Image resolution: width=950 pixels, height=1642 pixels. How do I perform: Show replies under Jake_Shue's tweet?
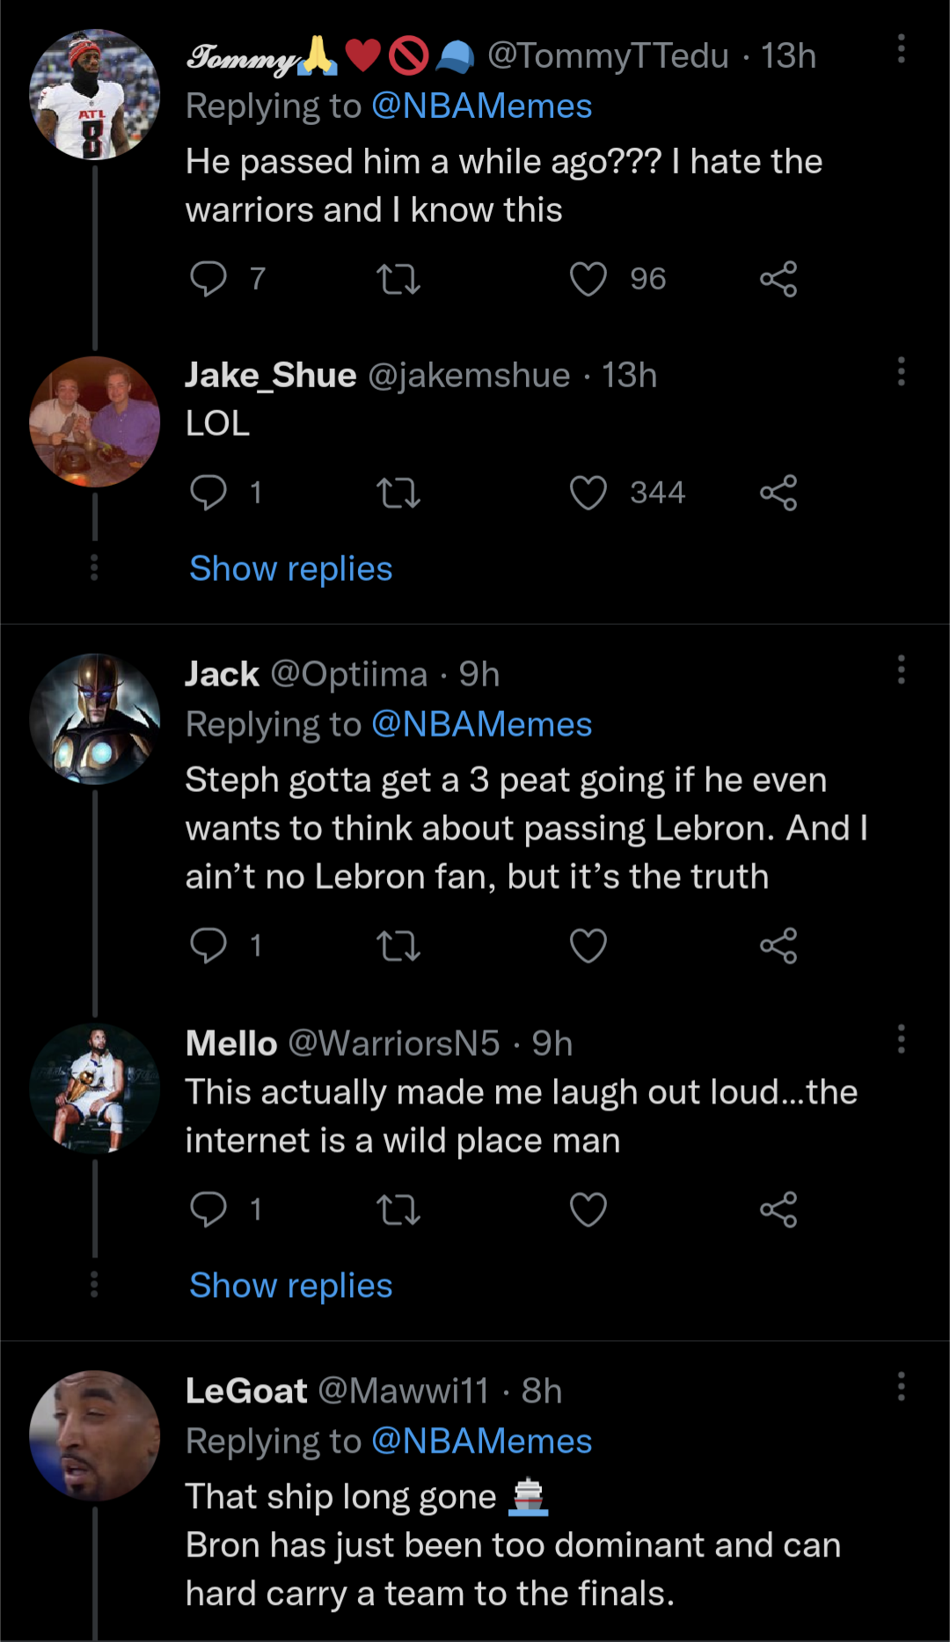pyautogui.click(x=291, y=569)
